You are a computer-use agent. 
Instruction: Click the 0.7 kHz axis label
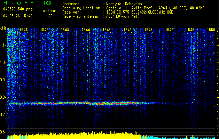[3, 115]
